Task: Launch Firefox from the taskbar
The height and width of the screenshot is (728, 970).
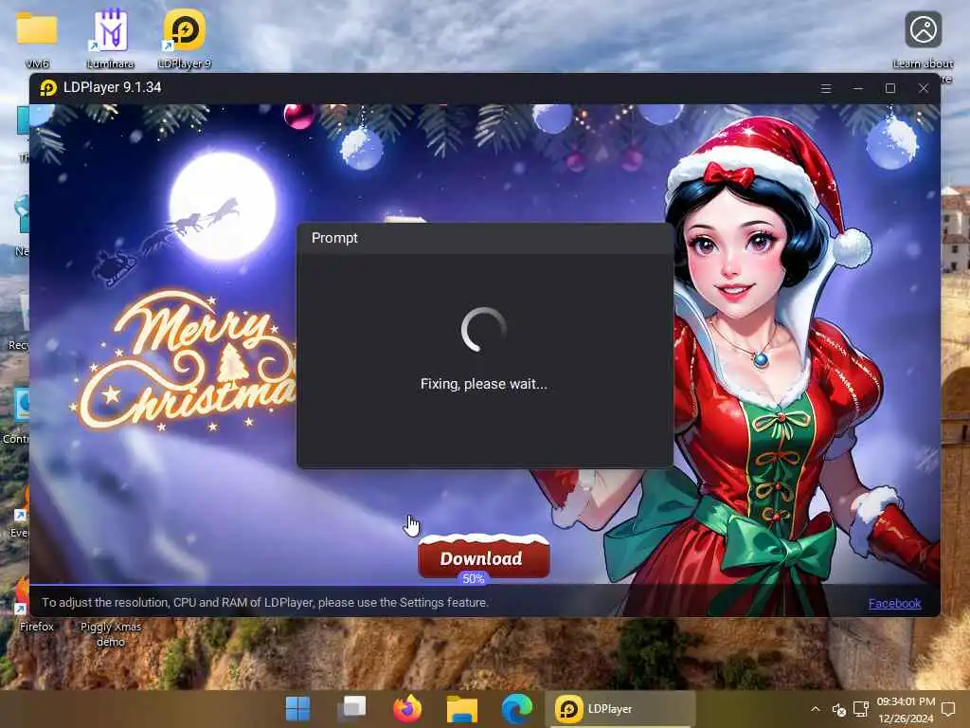Action: click(x=407, y=709)
